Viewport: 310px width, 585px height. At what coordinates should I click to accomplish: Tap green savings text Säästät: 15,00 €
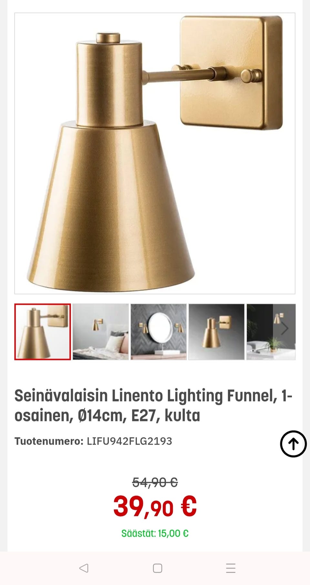click(x=155, y=533)
